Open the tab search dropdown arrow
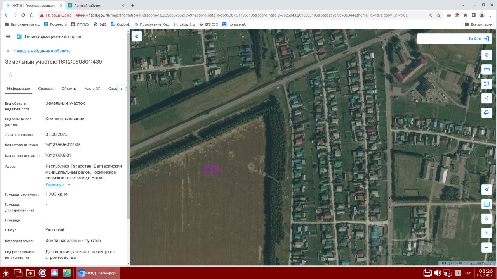 tap(464, 5)
